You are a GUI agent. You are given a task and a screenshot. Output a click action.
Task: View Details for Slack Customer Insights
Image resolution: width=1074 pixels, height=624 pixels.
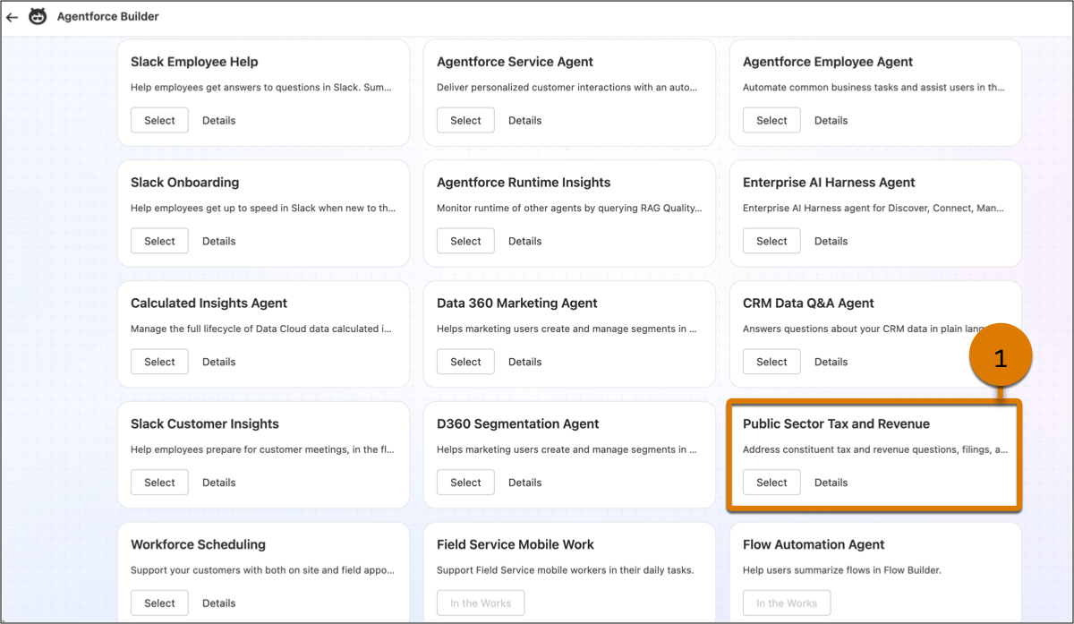[218, 483]
